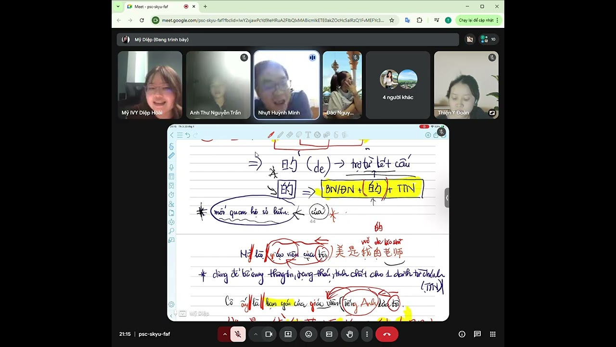Turn on the camera in Meet
The image size is (616, 347).
(269, 334)
